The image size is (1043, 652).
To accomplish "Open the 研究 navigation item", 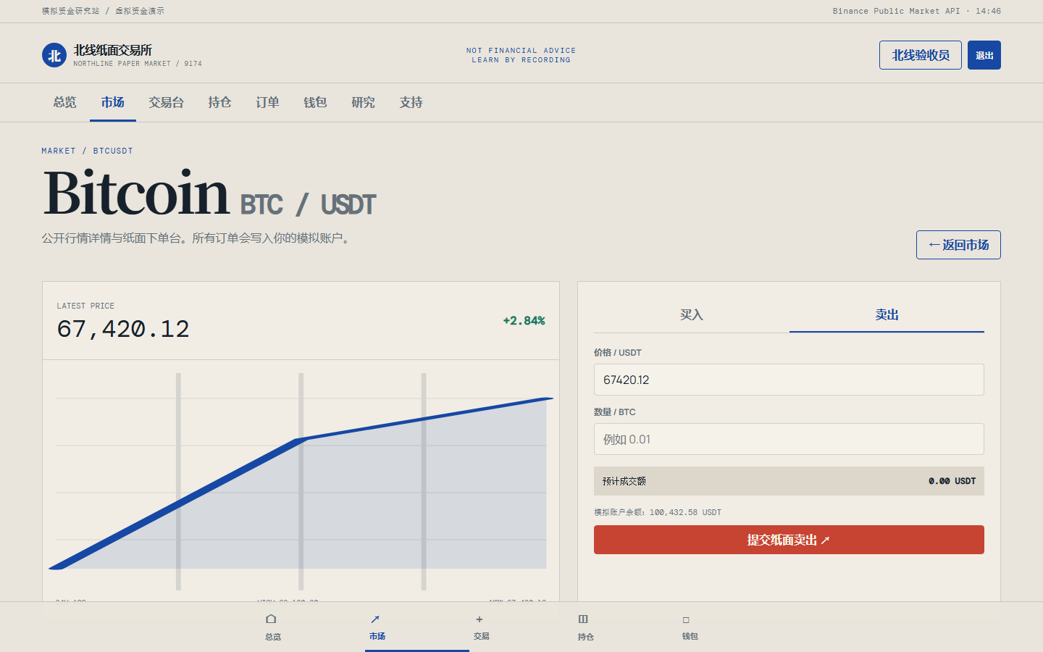I will [363, 102].
